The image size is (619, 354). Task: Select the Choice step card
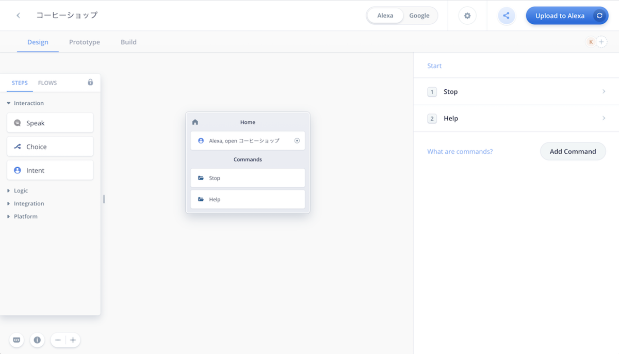click(x=50, y=147)
